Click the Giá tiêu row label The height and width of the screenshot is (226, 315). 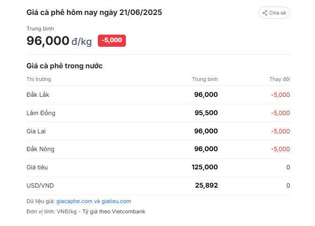(x=37, y=168)
